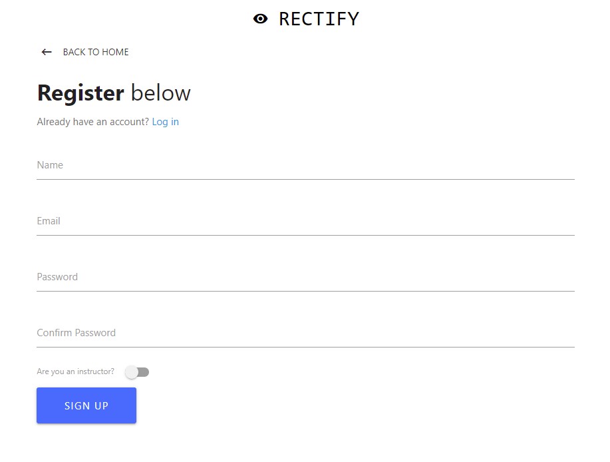Viewport: 610px width, 462px height.
Task: Click the 'Are you an instructor?' label
Action: tap(75, 371)
